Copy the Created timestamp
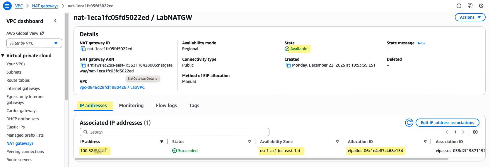The width and height of the screenshot is (490, 167). click(288, 65)
